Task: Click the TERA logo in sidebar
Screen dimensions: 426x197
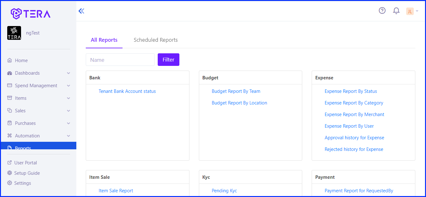Action: pyautogui.click(x=30, y=13)
